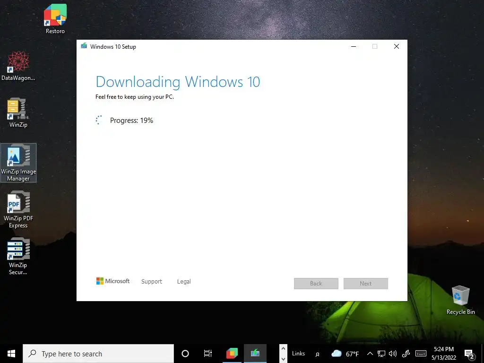
Task: Open the clock showing 5:24 PM
Action: [x=443, y=354]
